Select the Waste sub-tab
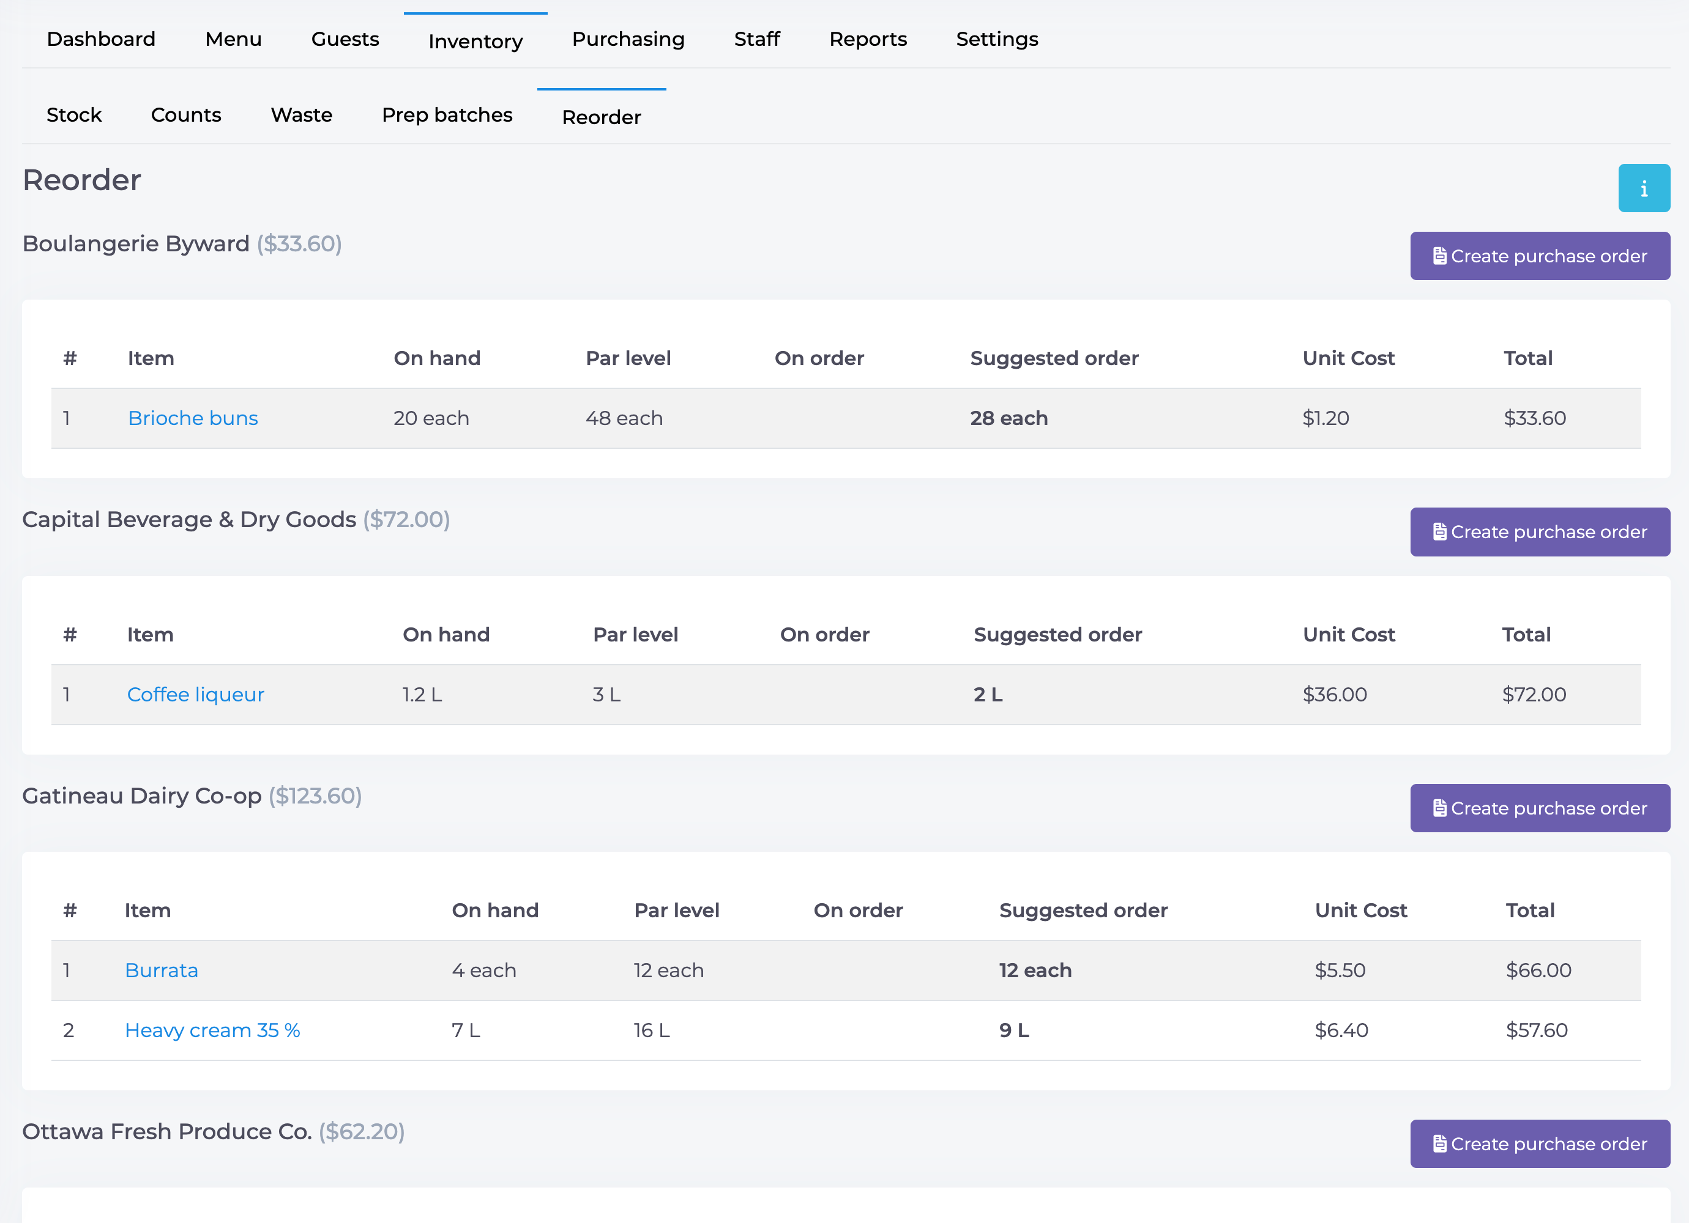1689x1223 pixels. (302, 116)
